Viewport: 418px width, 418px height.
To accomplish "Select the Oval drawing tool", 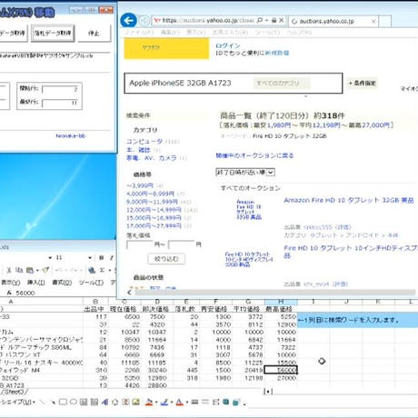I will 74,403.
